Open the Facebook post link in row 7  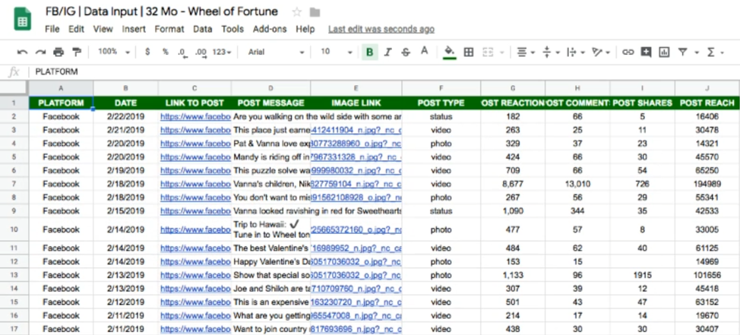[195, 184]
